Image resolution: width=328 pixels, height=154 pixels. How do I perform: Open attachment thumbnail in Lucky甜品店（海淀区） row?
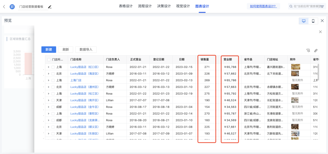295,74
